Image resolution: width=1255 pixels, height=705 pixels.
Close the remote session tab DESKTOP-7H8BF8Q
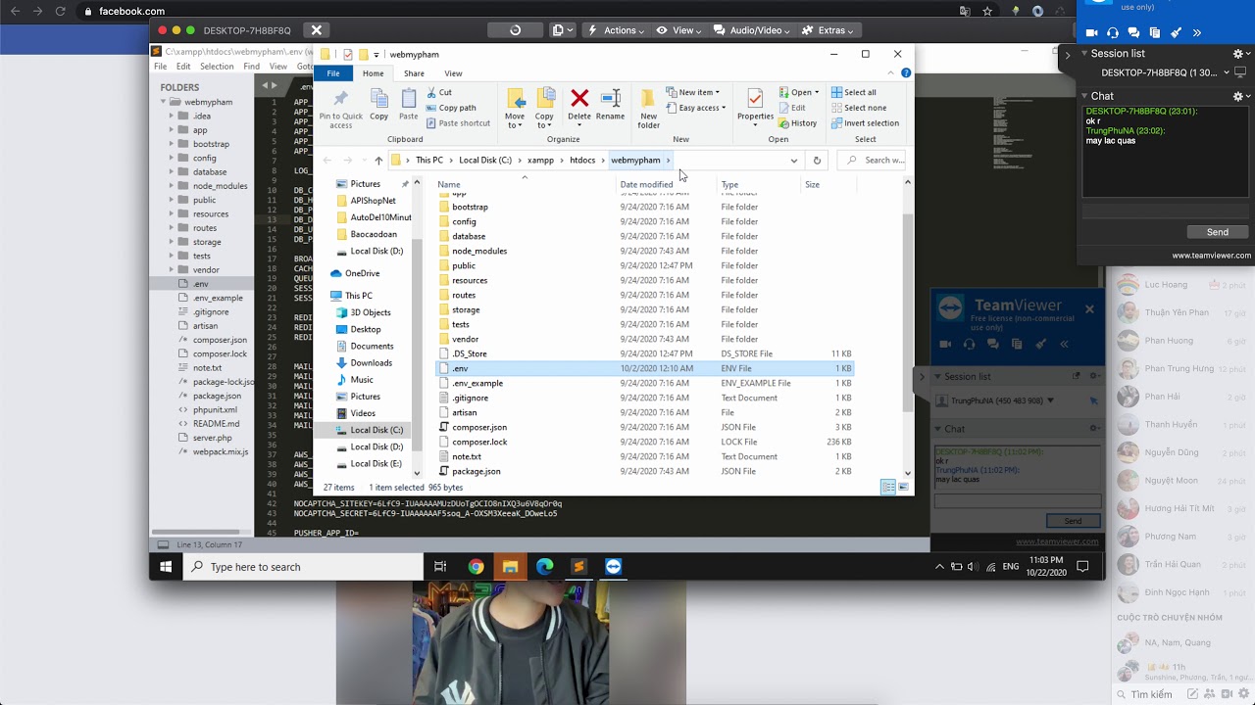(x=316, y=30)
